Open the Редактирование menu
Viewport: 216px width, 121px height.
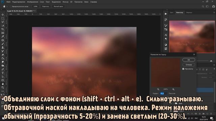coord(19,2)
